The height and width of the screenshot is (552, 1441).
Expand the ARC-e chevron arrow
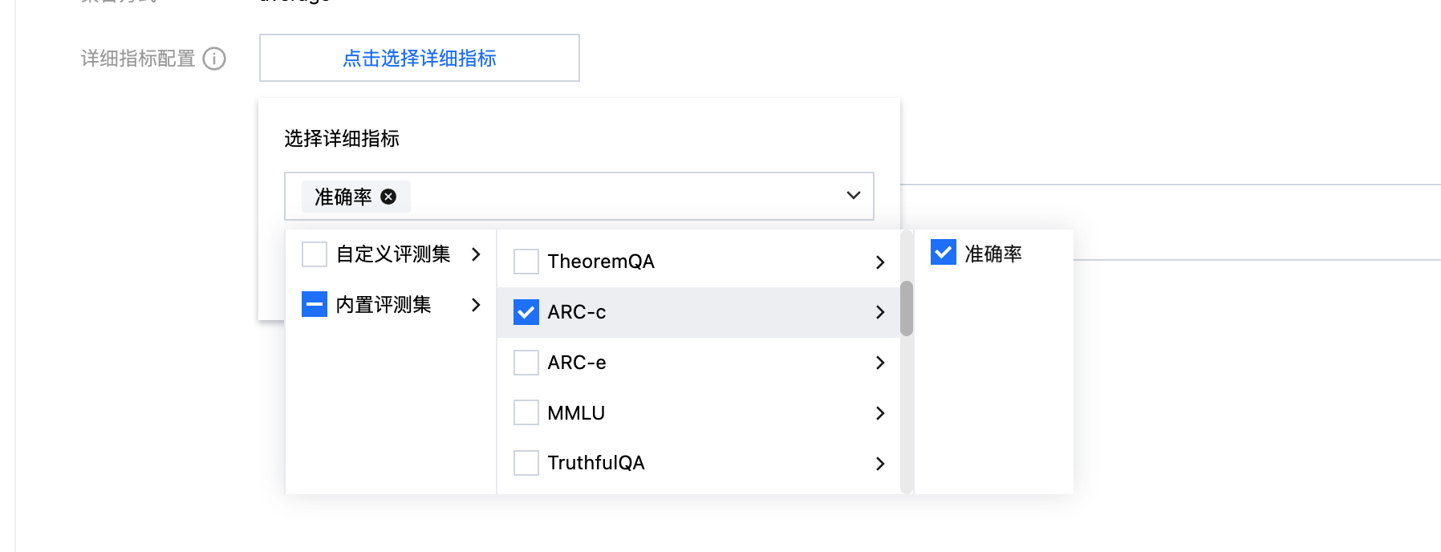tap(880, 363)
